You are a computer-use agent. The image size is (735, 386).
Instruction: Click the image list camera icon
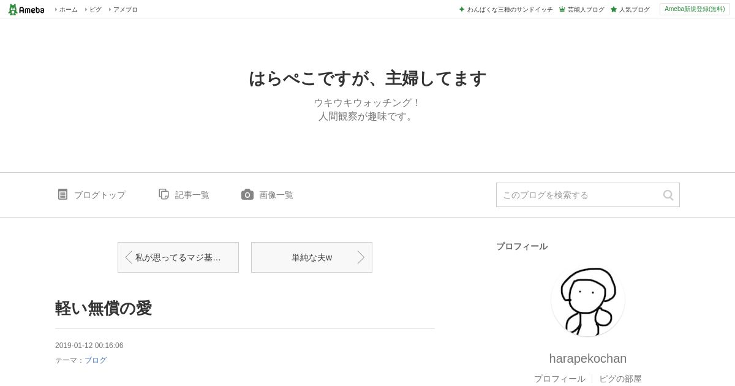point(247,194)
